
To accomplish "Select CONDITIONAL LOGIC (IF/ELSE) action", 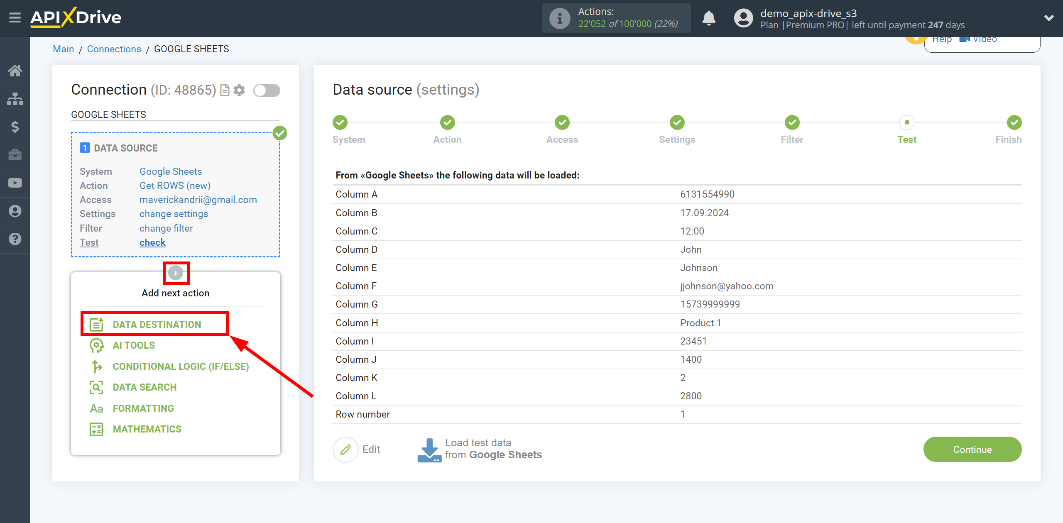I will [181, 367].
